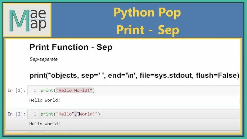The image size is (247, 139).
Task: Click 'sep=' in the print signature
Action: click(90, 76)
